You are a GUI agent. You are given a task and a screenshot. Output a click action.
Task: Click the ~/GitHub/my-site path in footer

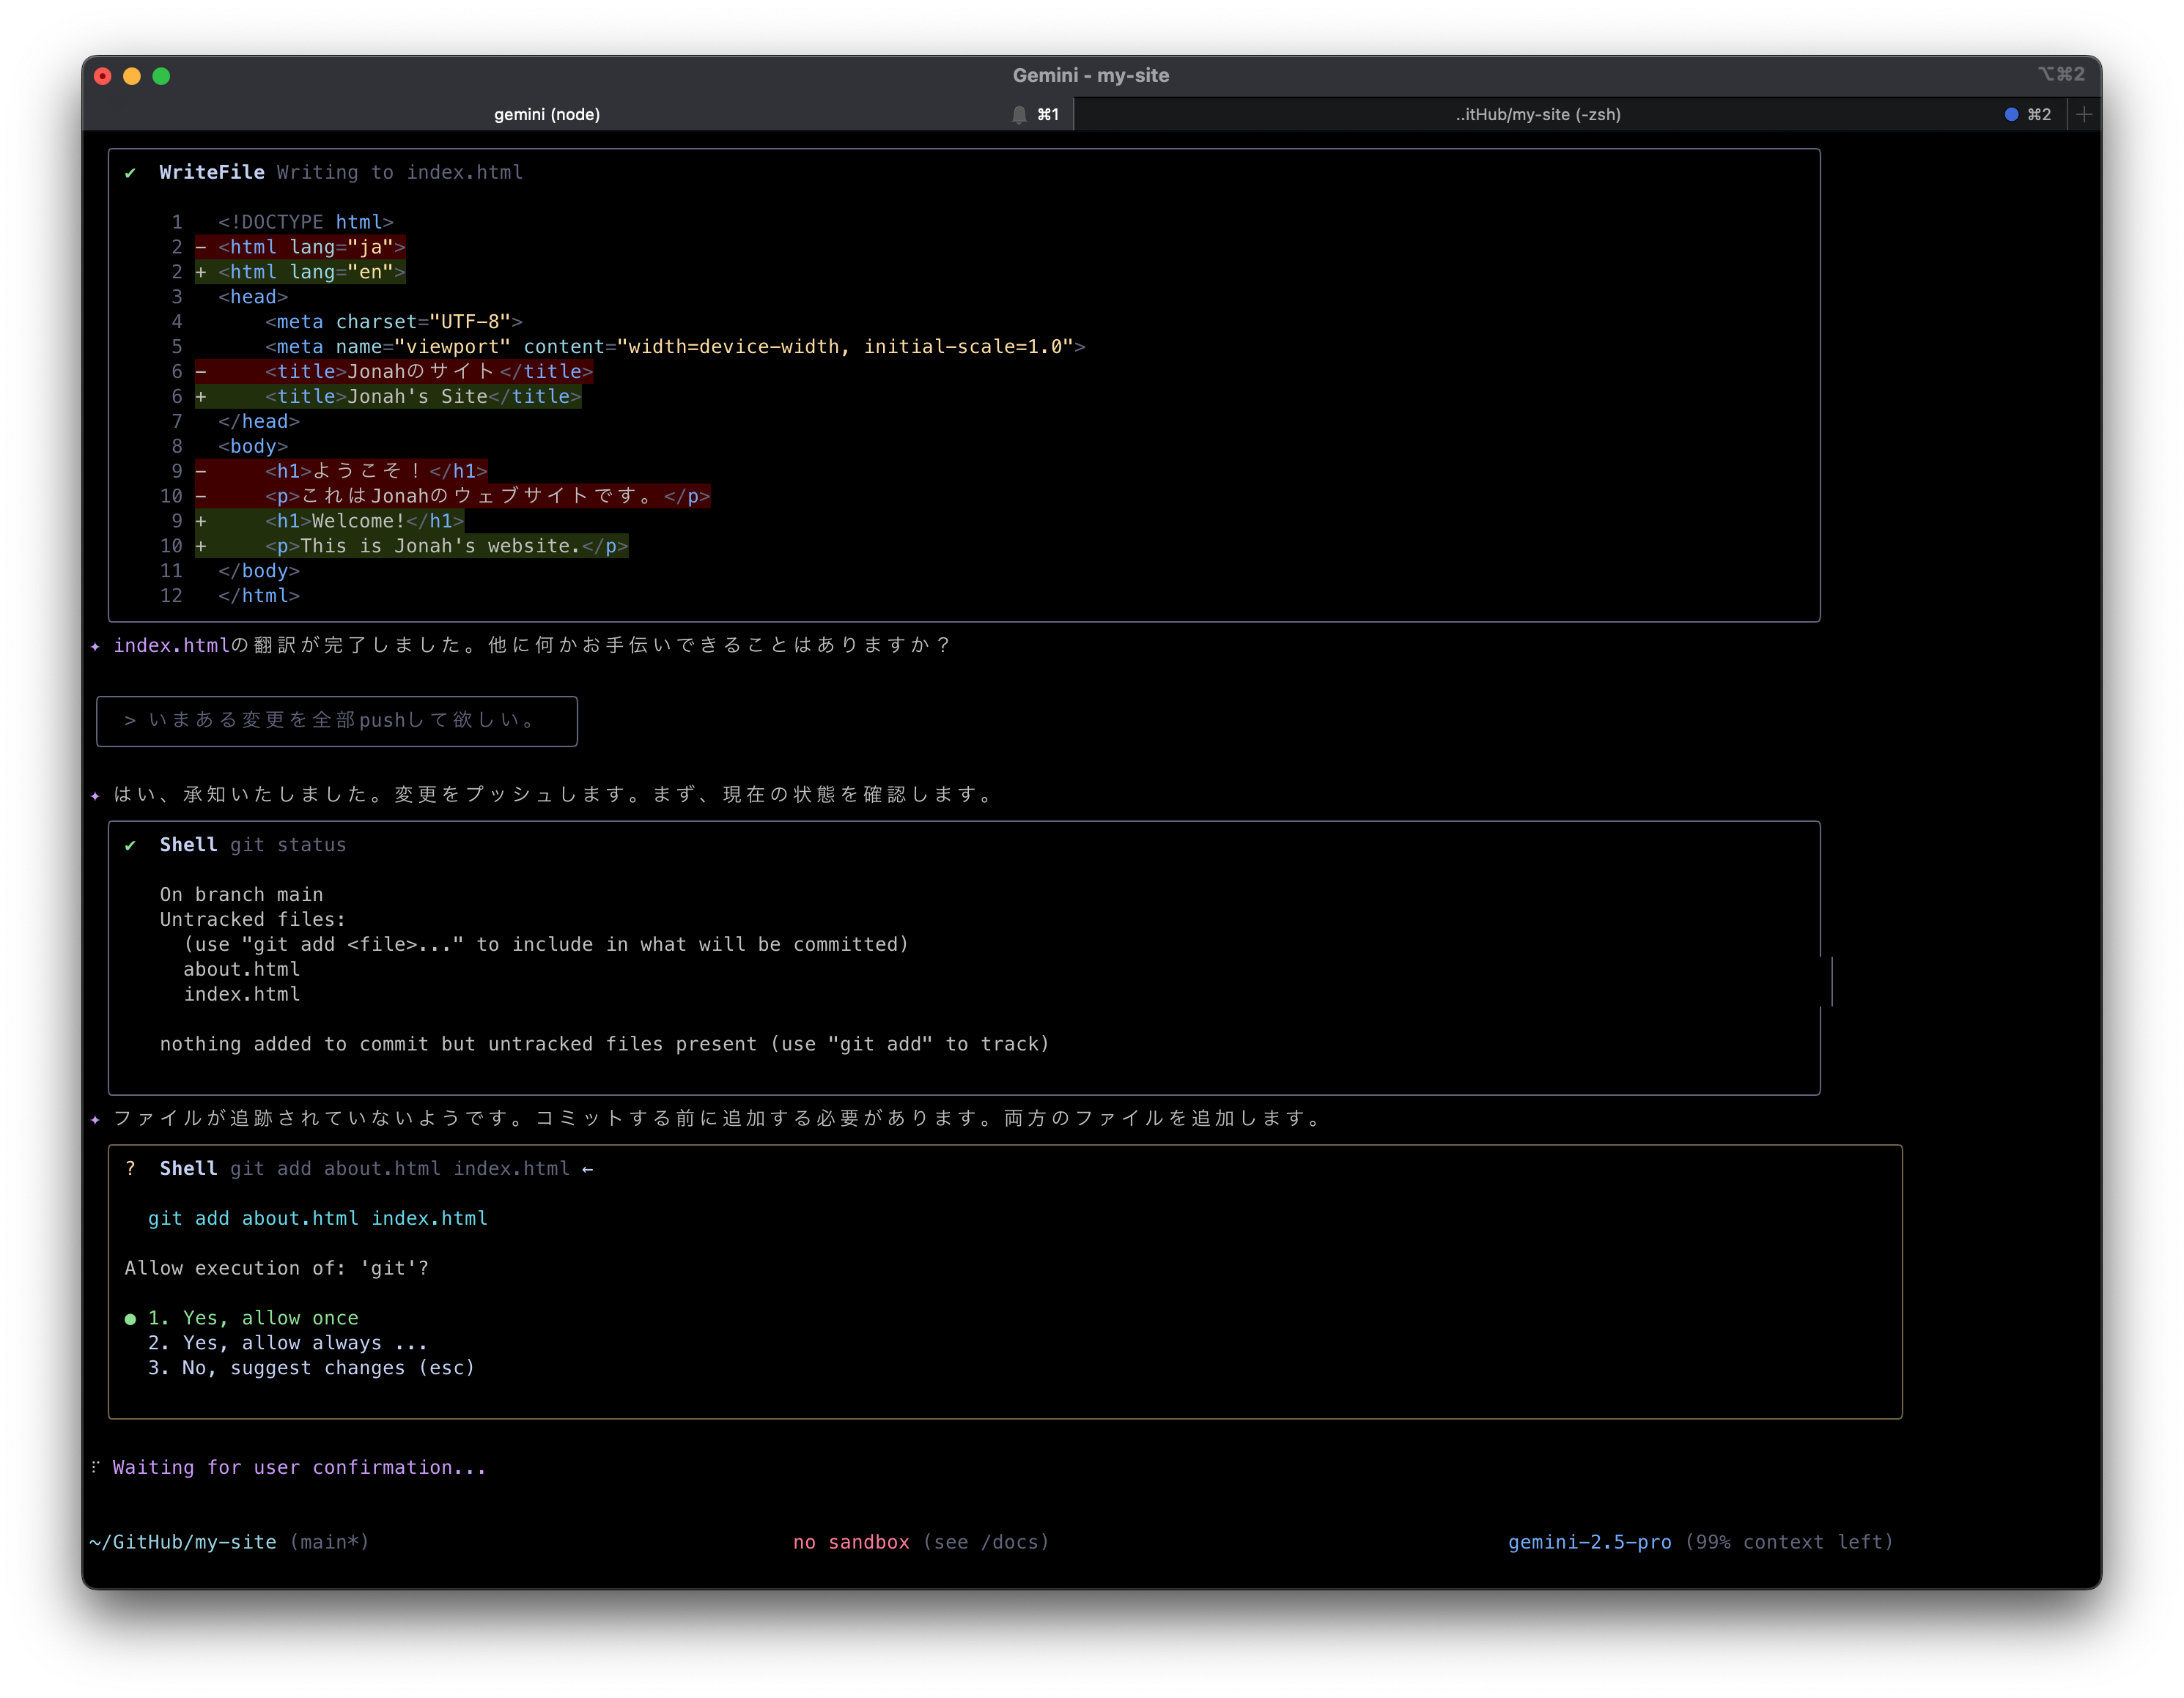182,1542
